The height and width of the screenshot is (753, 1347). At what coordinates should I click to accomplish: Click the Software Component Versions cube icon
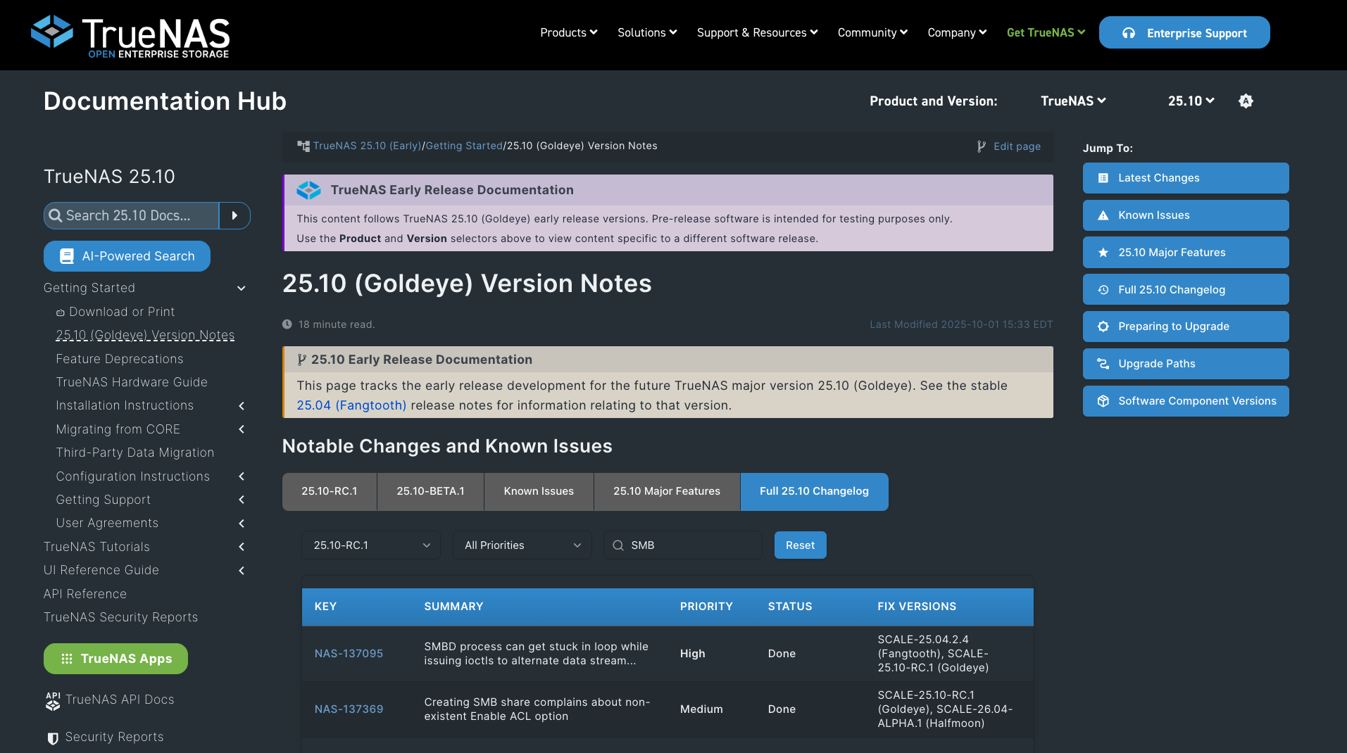pyautogui.click(x=1103, y=401)
